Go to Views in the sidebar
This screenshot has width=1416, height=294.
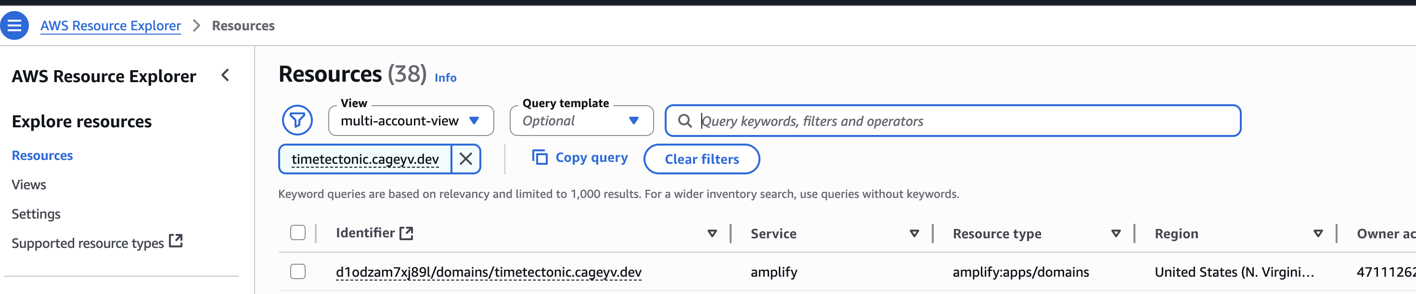(29, 185)
